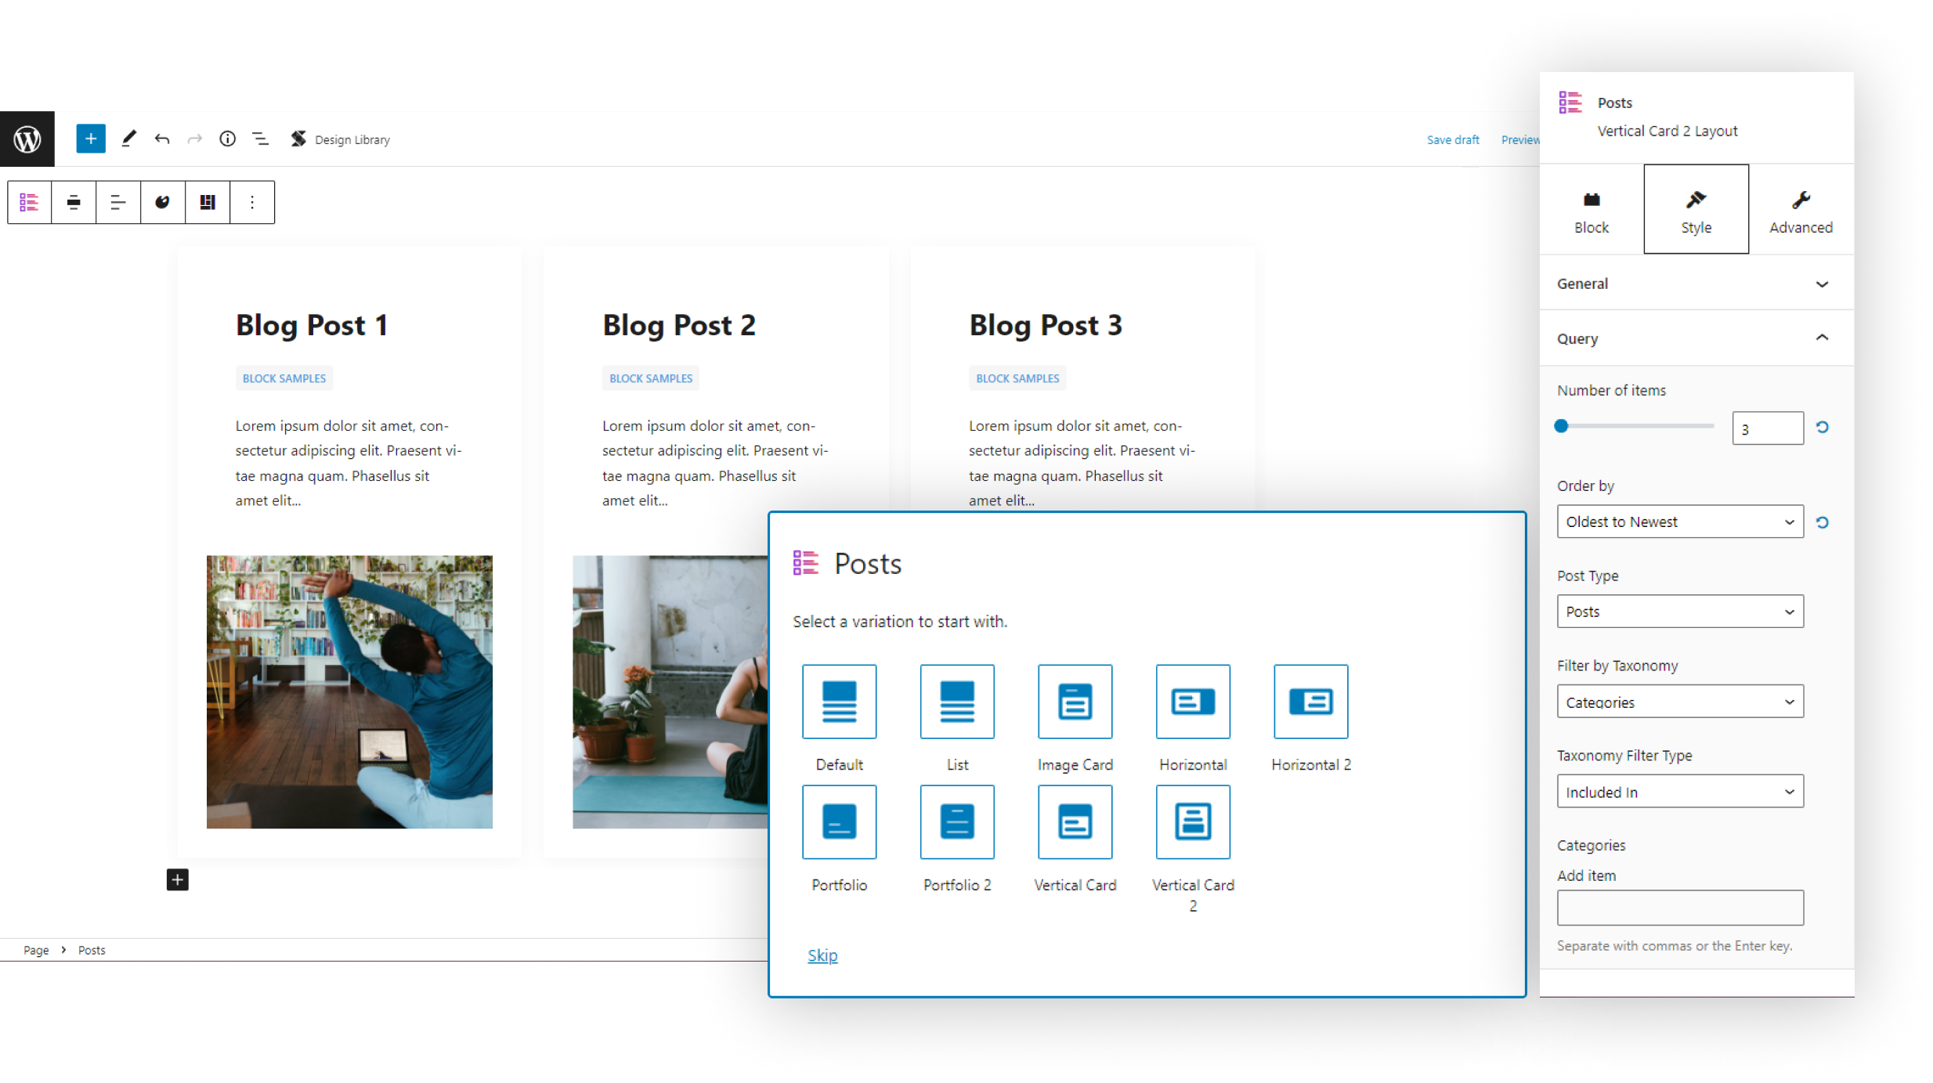1933x1083 pixels.
Task: Open the document info details icon
Action: [x=227, y=139]
